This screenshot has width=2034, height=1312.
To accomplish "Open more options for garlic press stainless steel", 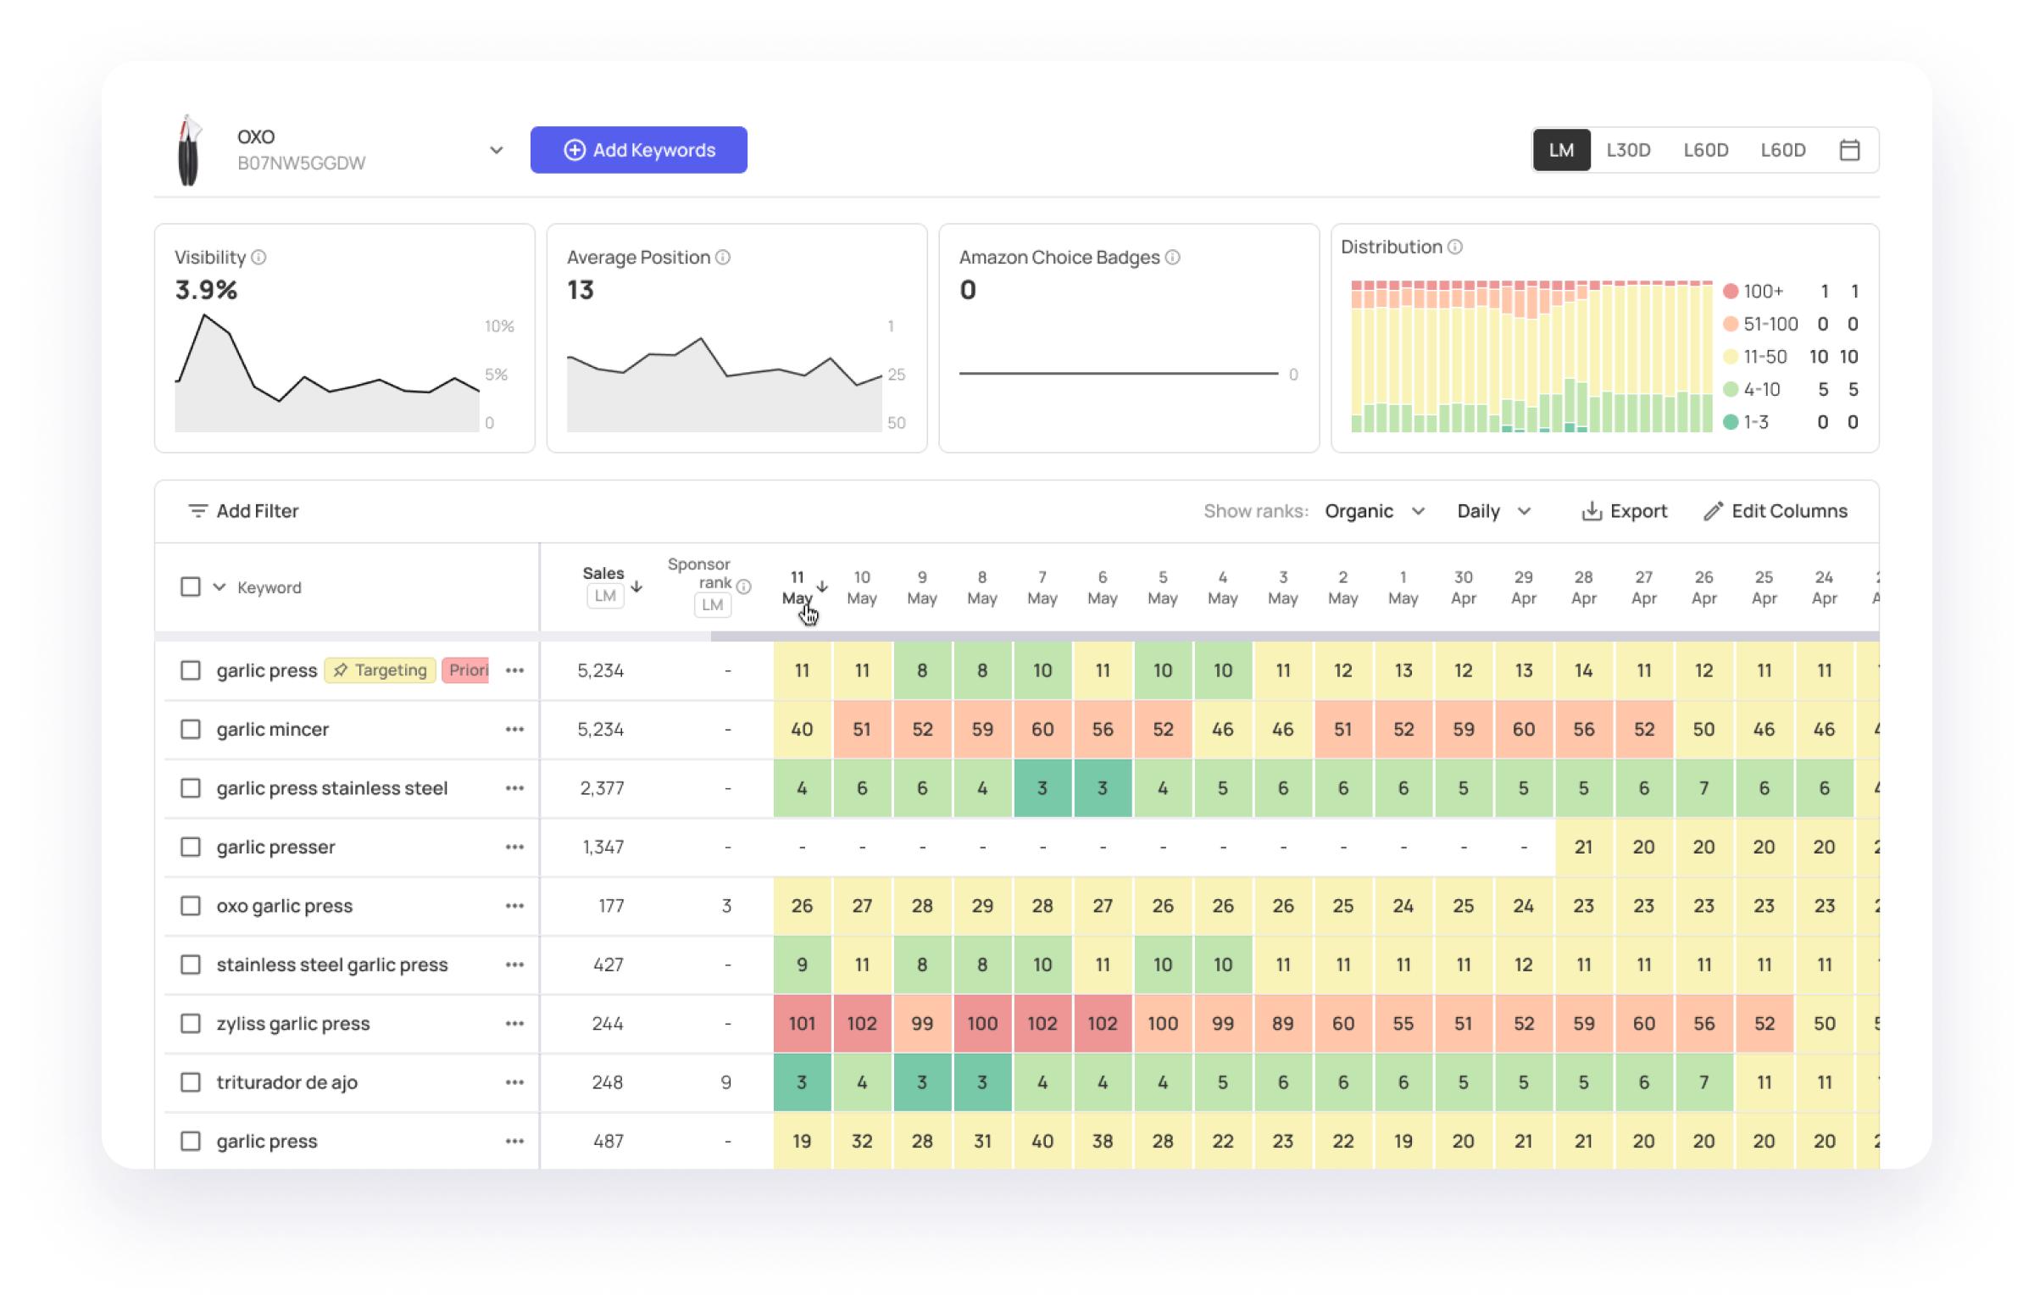I will (x=514, y=788).
